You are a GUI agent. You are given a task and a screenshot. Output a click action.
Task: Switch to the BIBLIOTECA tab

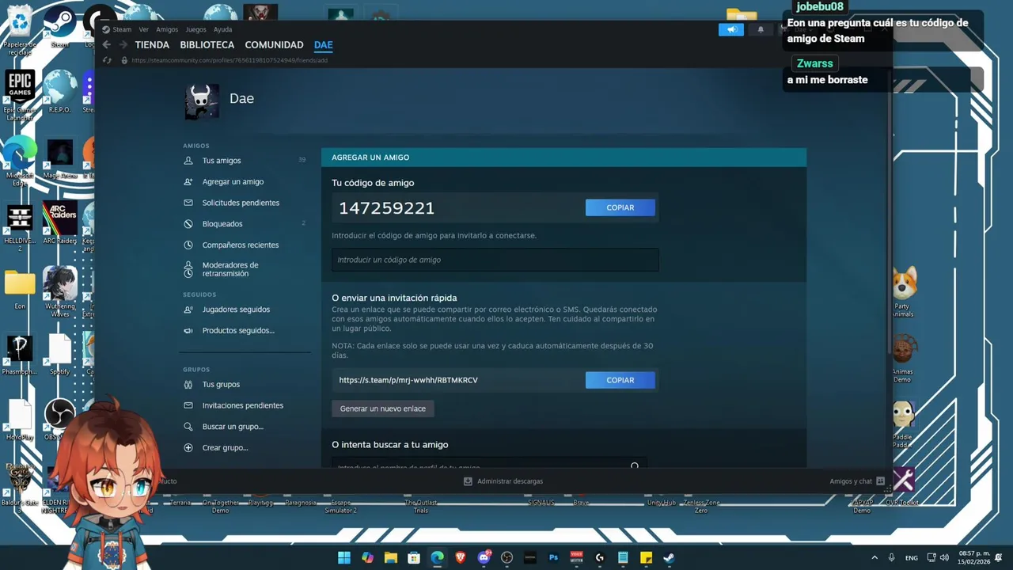tap(207, 45)
